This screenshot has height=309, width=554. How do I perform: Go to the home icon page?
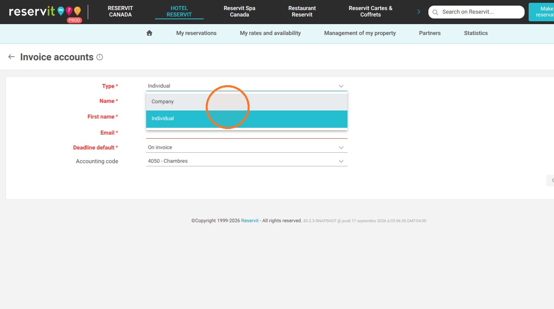(x=149, y=33)
